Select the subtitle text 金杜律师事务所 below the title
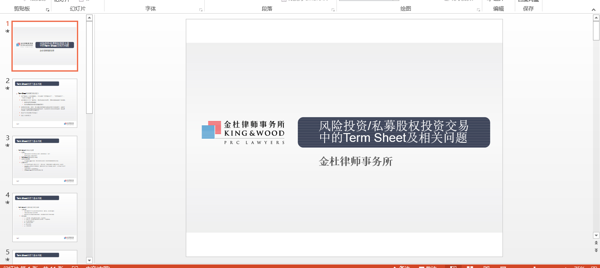The height and width of the screenshot is (268, 600). (356, 162)
